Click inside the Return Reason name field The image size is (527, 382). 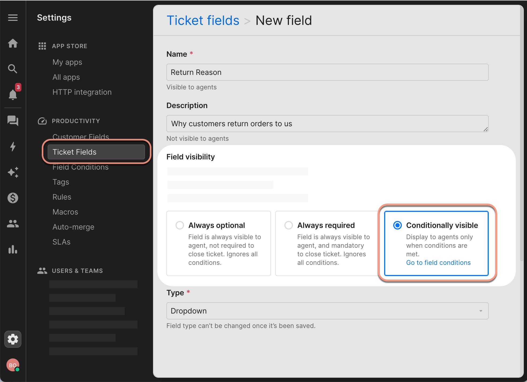[327, 72]
